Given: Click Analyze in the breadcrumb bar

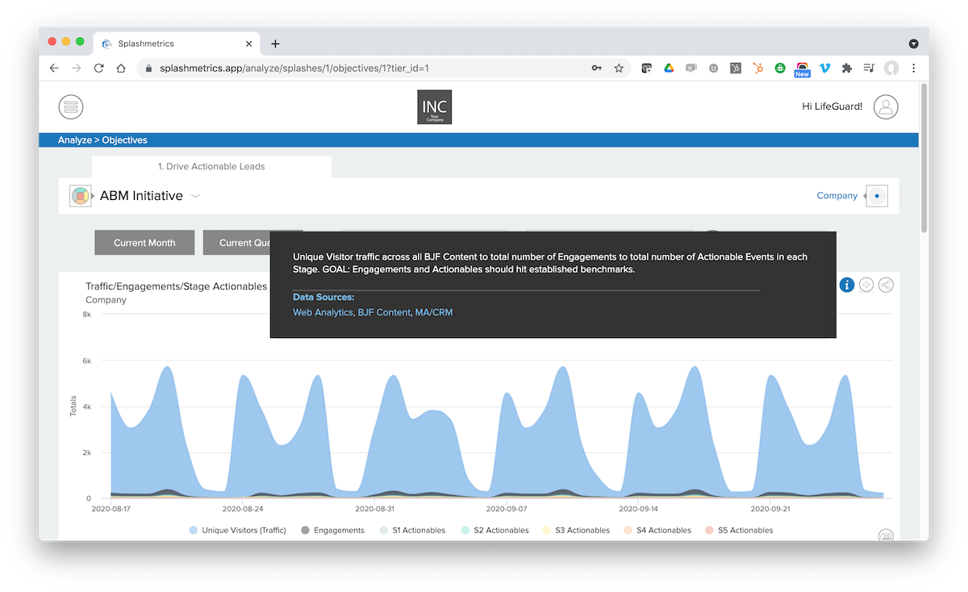Looking at the screenshot, I should coord(75,140).
